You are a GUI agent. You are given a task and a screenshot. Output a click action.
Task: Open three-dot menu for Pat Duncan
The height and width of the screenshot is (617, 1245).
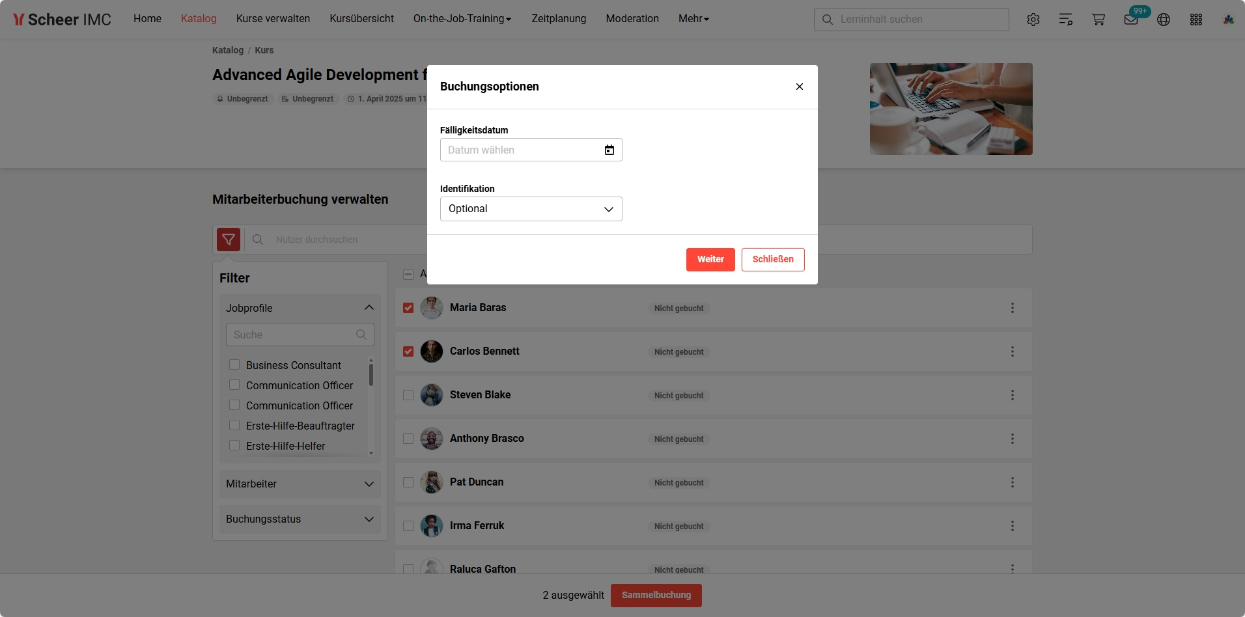(x=1013, y=482)
